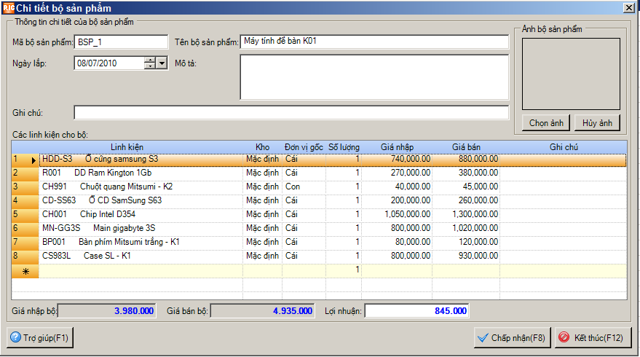
Task: Click Giá bán cell 880,000.00
Action: point(466,160)
